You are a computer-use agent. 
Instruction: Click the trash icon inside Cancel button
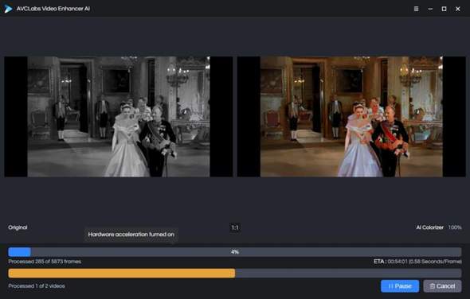tap(433, 286)
